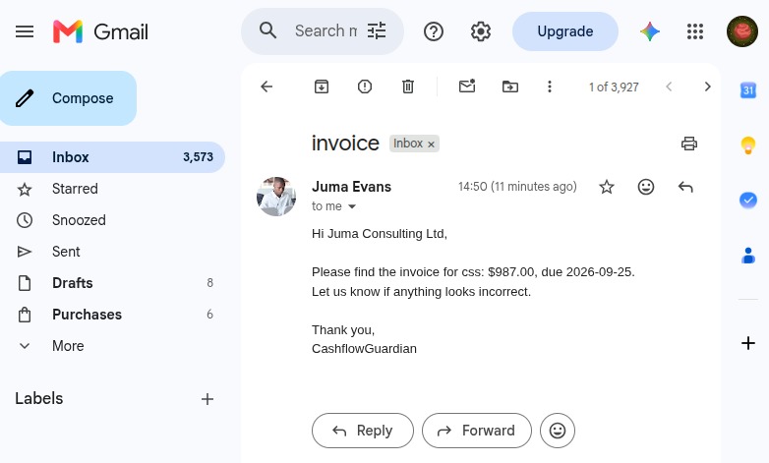769x463 pixels.
Task: Open Settings gear icon
Action: [481, 31]
